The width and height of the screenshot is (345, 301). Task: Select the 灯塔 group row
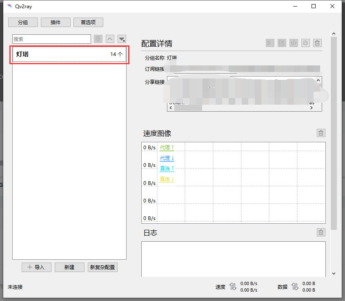pyautogui.click(x=69, y=54)
